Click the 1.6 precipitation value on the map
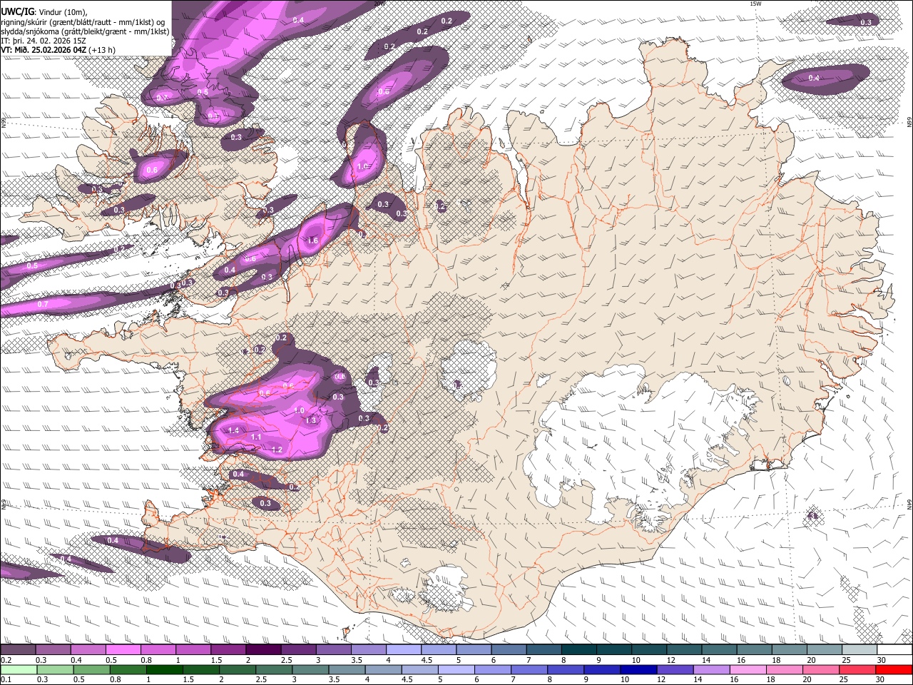This screenshot has height=685, width=913. click(x=312, y=241)
